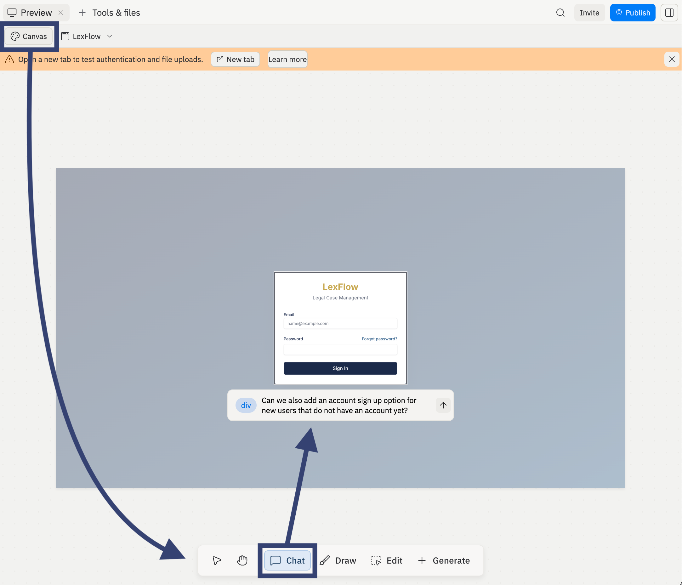Follow the Learn more link
682x585 pixels.
click(x=287, y=59)
